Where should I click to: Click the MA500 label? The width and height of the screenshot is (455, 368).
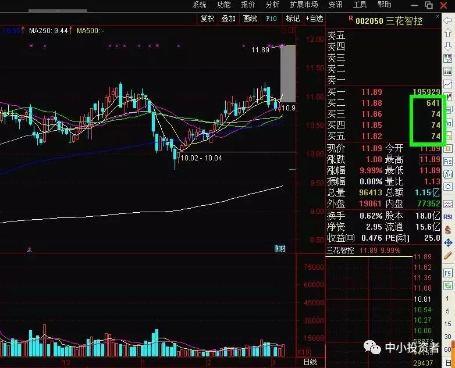tap(91, 30)
